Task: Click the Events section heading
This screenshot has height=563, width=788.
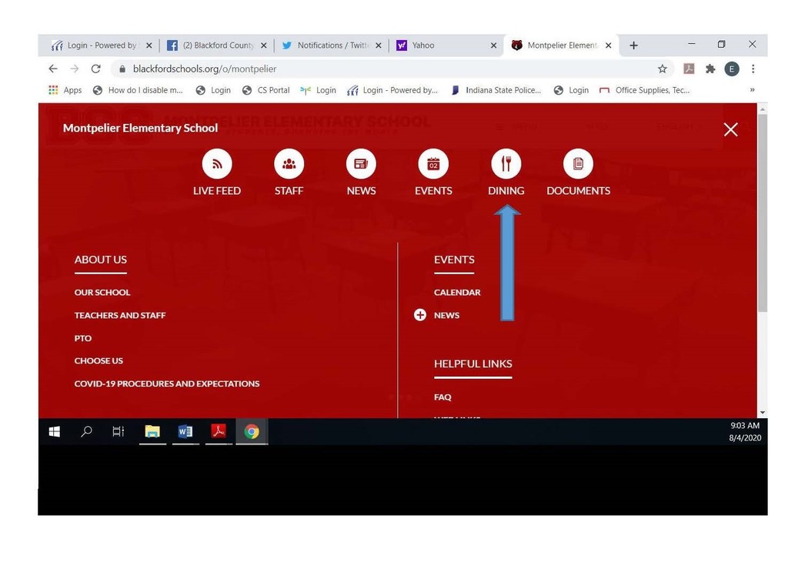Action: (454, 260)
